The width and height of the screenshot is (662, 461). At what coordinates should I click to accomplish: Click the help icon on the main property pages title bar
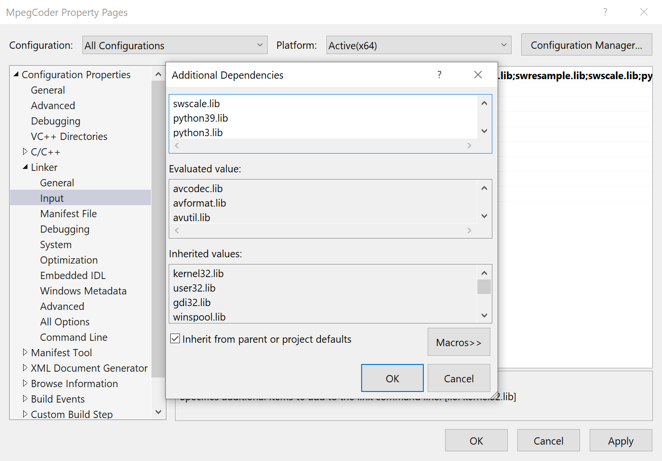tap(605, 12)
